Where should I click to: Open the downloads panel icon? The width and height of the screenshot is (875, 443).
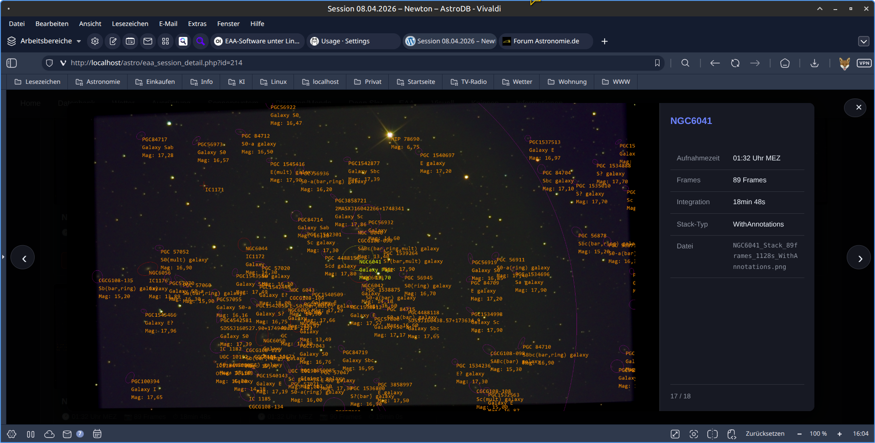(814, 63)
